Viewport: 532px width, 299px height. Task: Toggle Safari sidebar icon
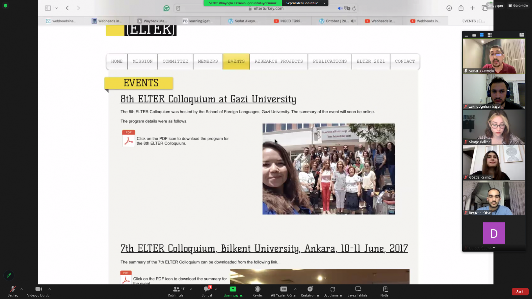pos(48,8)
